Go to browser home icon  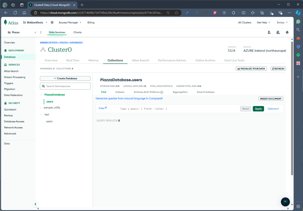(x=24, y=13)
